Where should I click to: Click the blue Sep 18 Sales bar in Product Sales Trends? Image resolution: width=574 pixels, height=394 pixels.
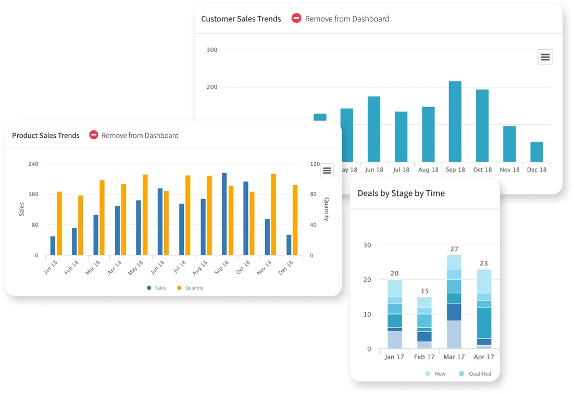(224, 214)
